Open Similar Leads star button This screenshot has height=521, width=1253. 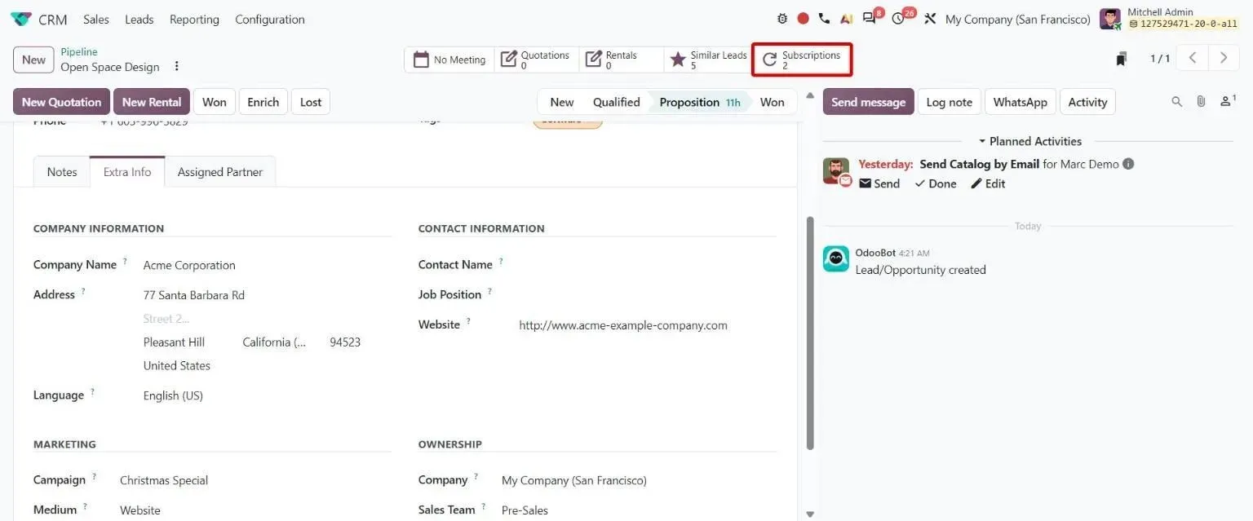[x=708, y=60]
